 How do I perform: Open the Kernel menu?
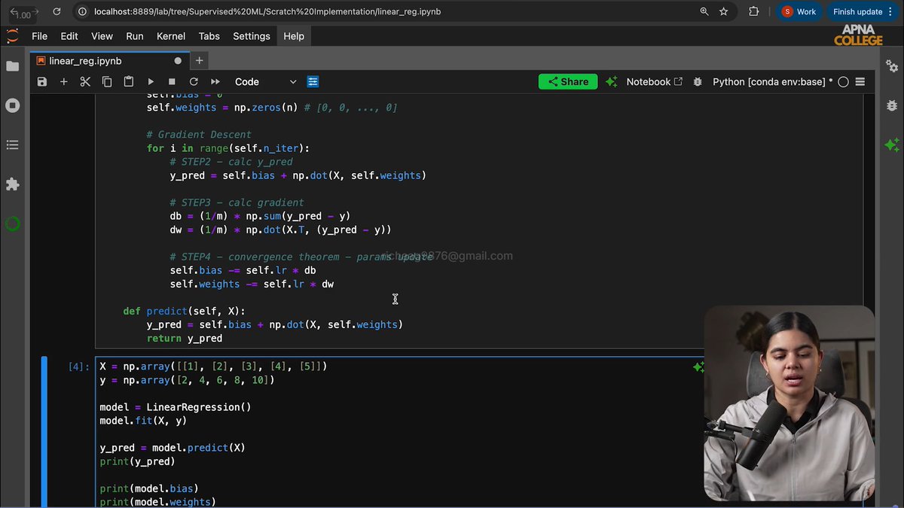coord(171,36)
